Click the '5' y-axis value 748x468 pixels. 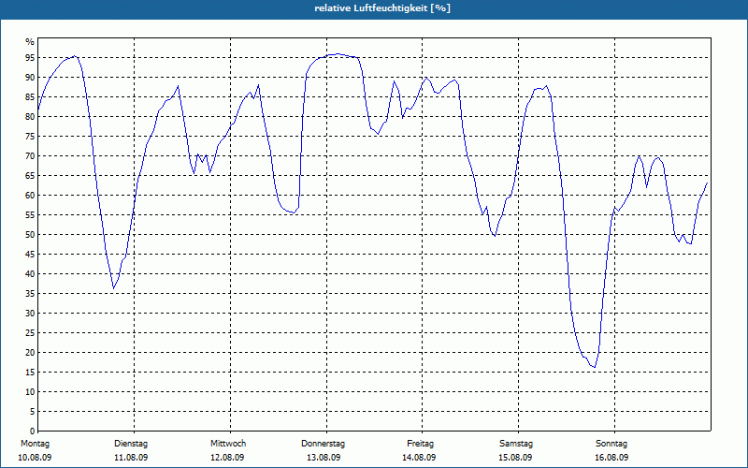tap(33, 412)
